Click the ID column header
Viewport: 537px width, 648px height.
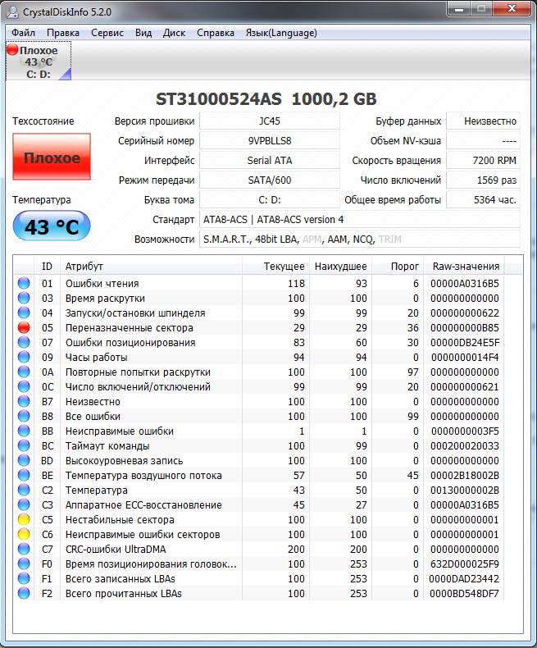click(x=47, y=267)
